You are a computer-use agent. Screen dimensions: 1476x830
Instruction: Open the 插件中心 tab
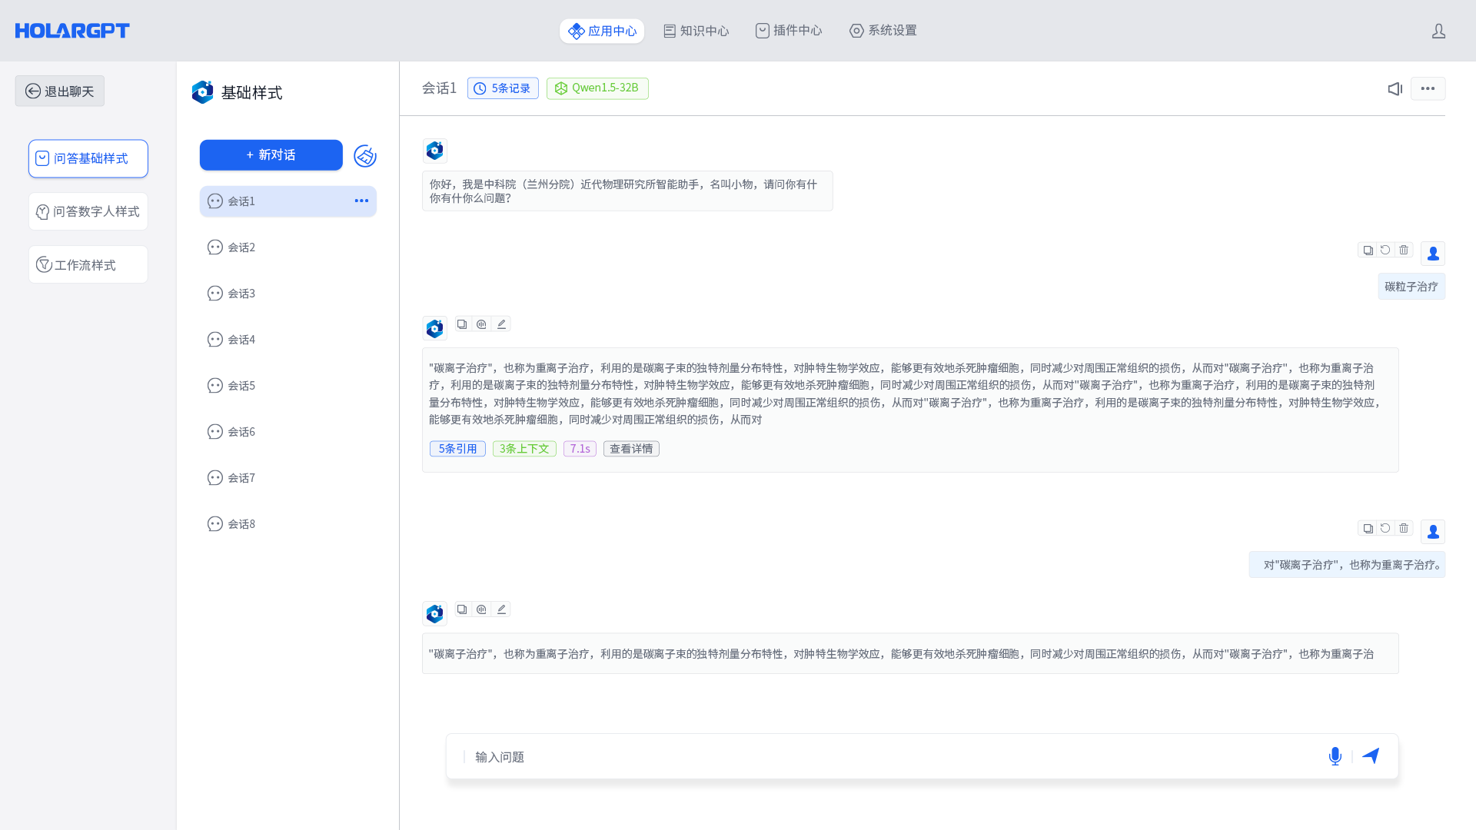pyautogui.click(x=789, y=31)
